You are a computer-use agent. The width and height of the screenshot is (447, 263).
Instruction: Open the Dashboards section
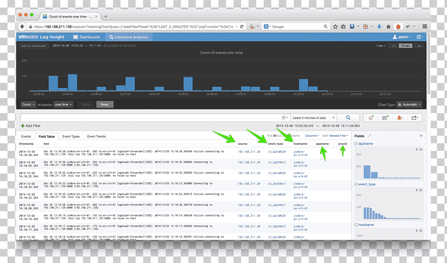point(87,37)
